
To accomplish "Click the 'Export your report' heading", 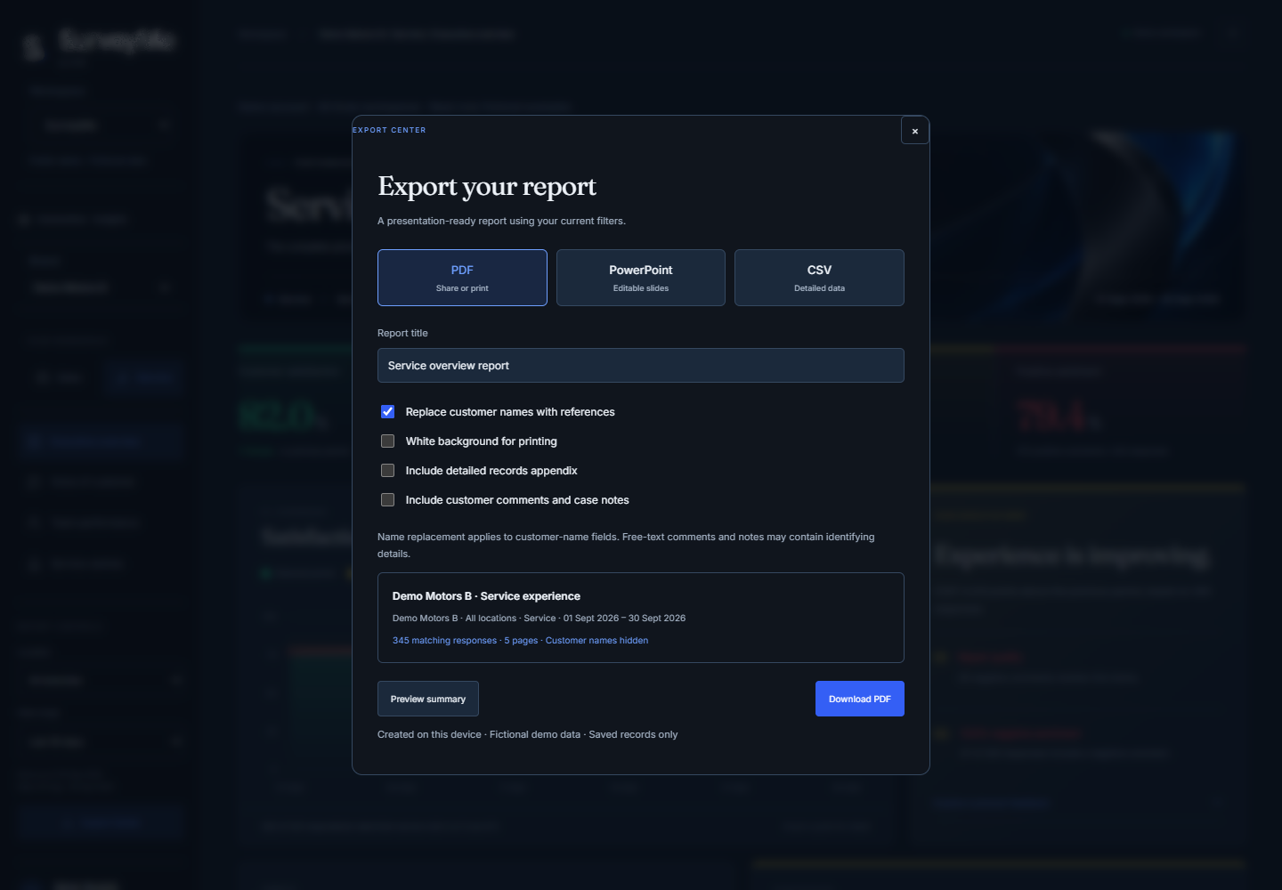I will coord(487,186).
